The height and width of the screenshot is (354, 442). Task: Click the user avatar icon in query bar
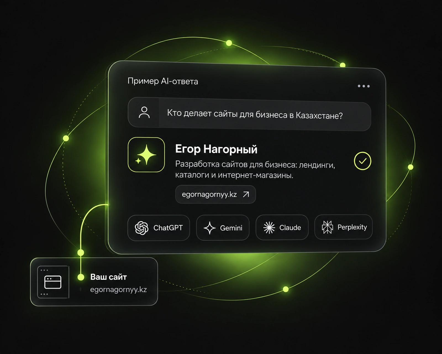[144, 113]
